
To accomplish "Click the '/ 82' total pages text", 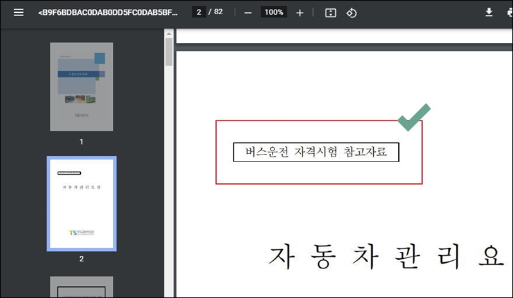I will [215, 12].
